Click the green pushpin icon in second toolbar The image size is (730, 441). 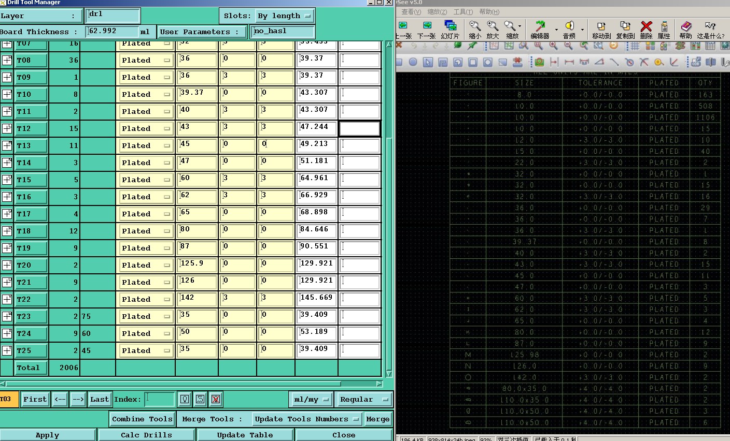click(x=472, y=46)
